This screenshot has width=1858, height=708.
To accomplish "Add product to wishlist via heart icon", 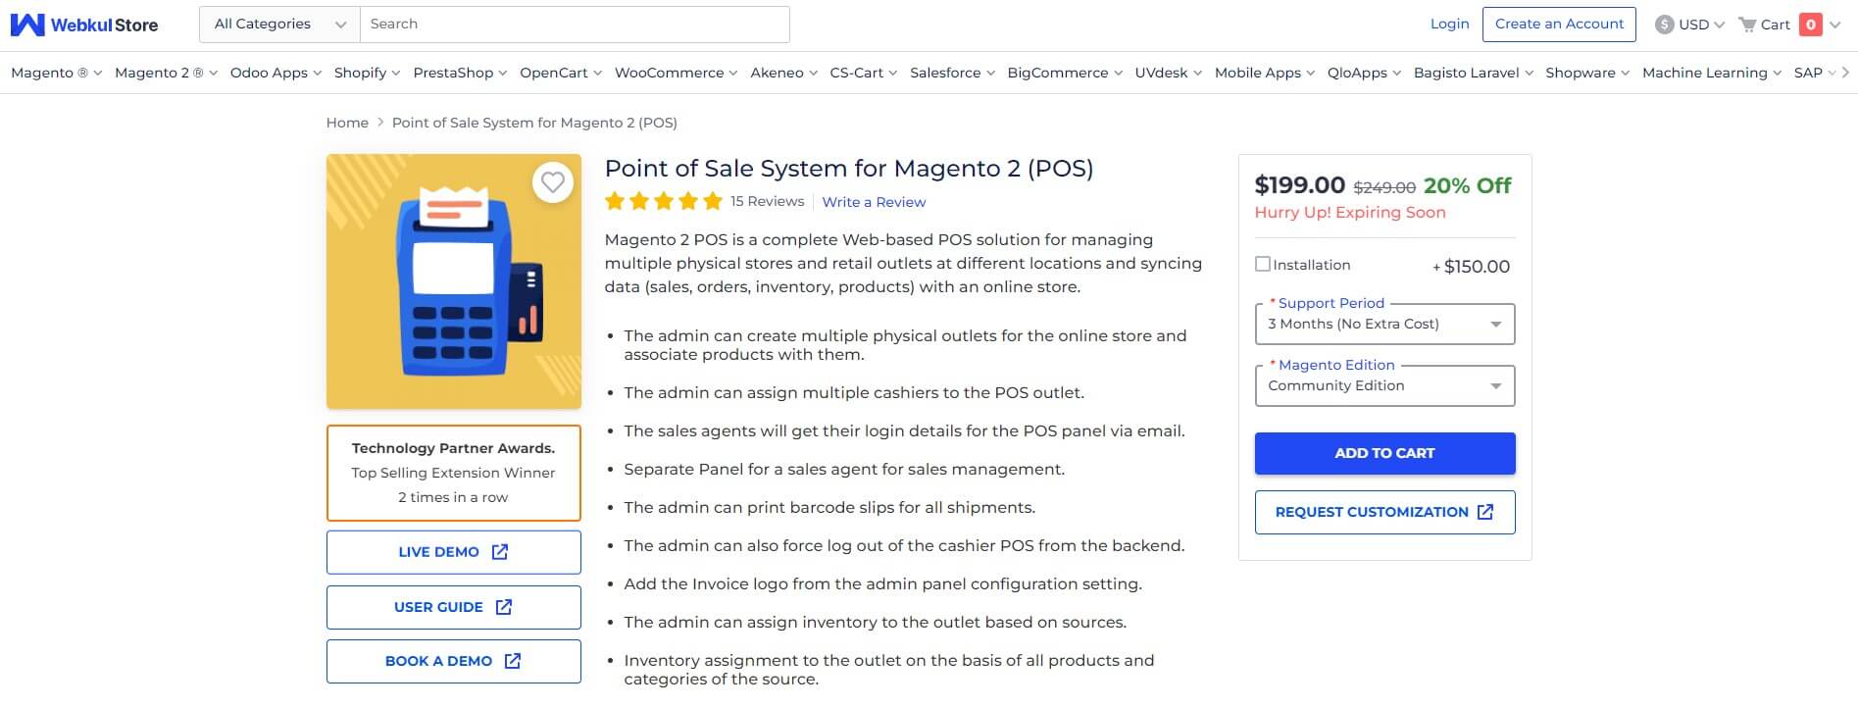I will (553, 182).
